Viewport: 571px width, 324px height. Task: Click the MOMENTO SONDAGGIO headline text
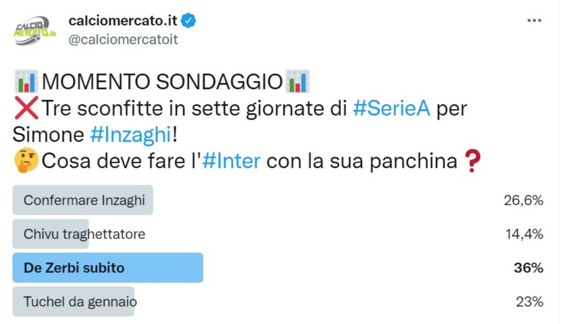click(x=162, y=82)
